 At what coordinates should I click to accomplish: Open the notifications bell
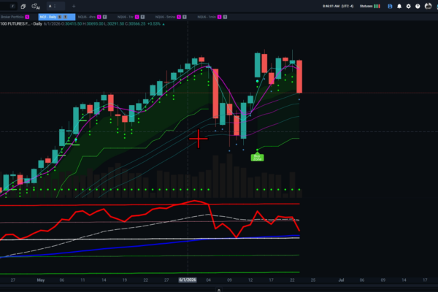point(399,6)
